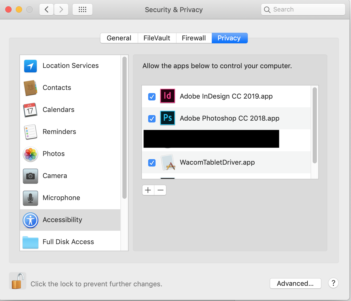Viewport: 351px width, 301px height.
Task: Click the magnifying glass search icon
Action: 267,10
